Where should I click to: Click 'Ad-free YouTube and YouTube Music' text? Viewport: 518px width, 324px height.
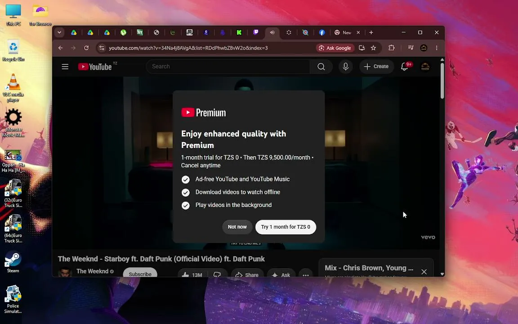click(x=242, y=179)
